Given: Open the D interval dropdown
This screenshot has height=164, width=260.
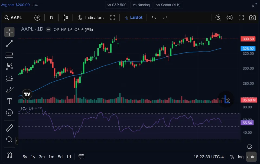Looking at the screenshot, I should pyautogui.click(x=51, y=18).
